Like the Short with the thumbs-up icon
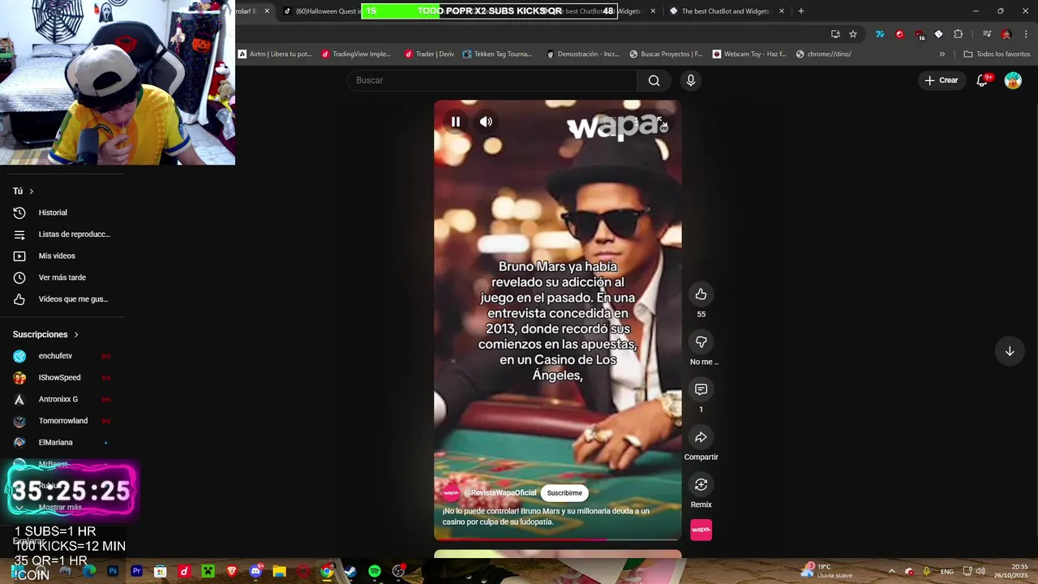Screen dimensions: 1038x584 (701, 294)
